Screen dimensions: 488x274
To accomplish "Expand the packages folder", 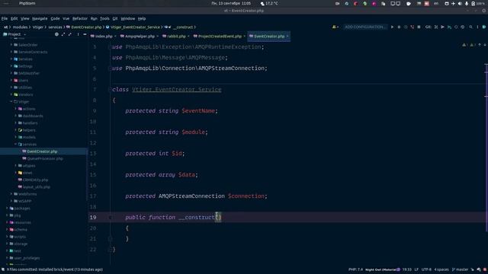I will (x=7, y=208).
